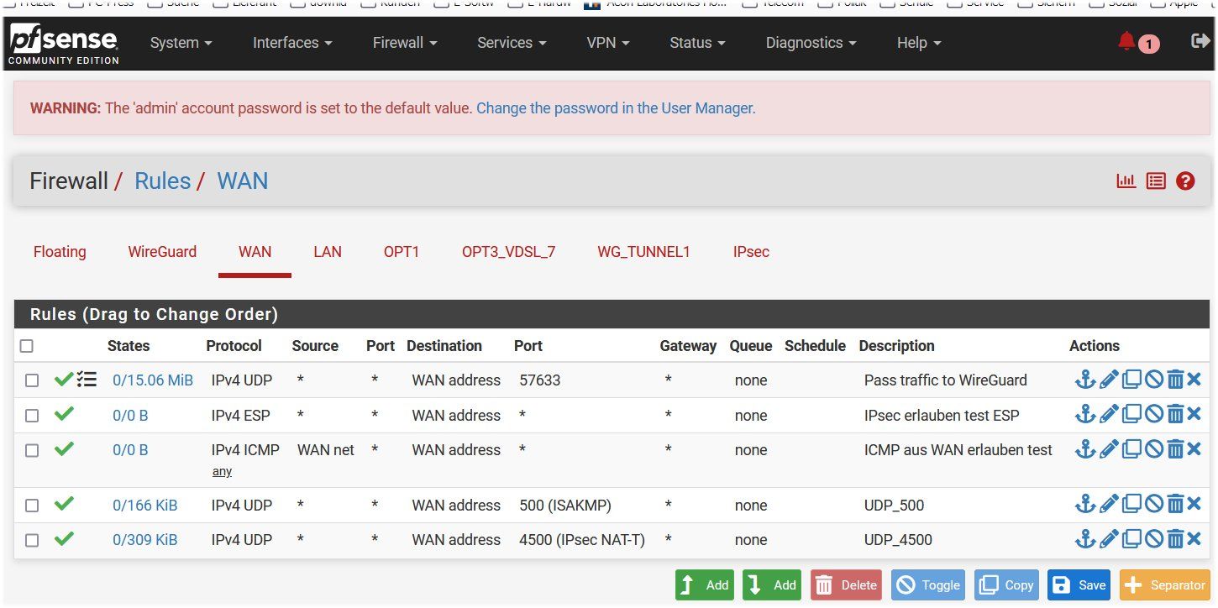
Task: Check the UDP_500 rule checkbox
Action: pyautogui.click(x=32, y=506)
